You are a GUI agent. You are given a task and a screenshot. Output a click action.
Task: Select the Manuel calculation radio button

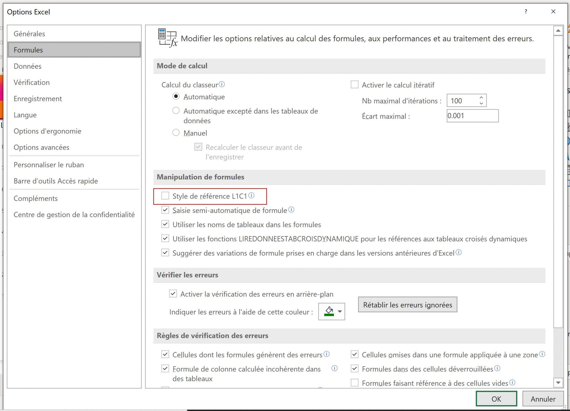point(176,133)
